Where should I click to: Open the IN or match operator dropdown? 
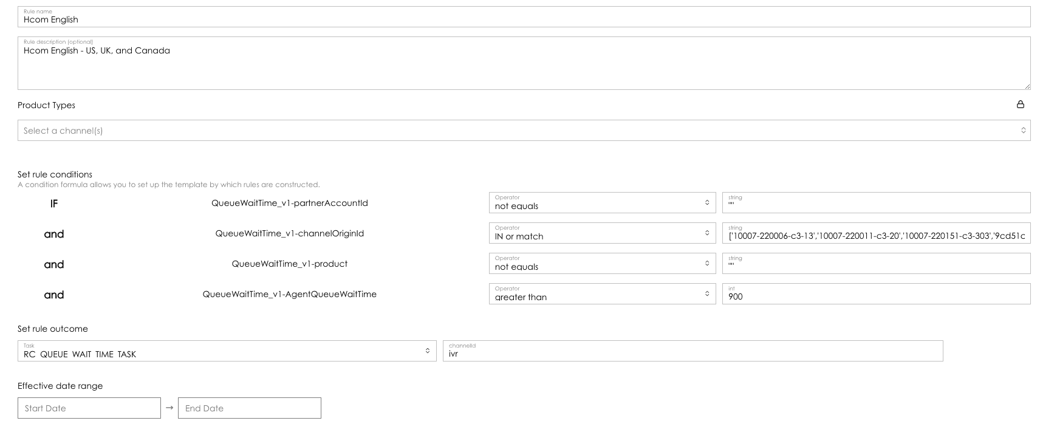pos(602,233)
